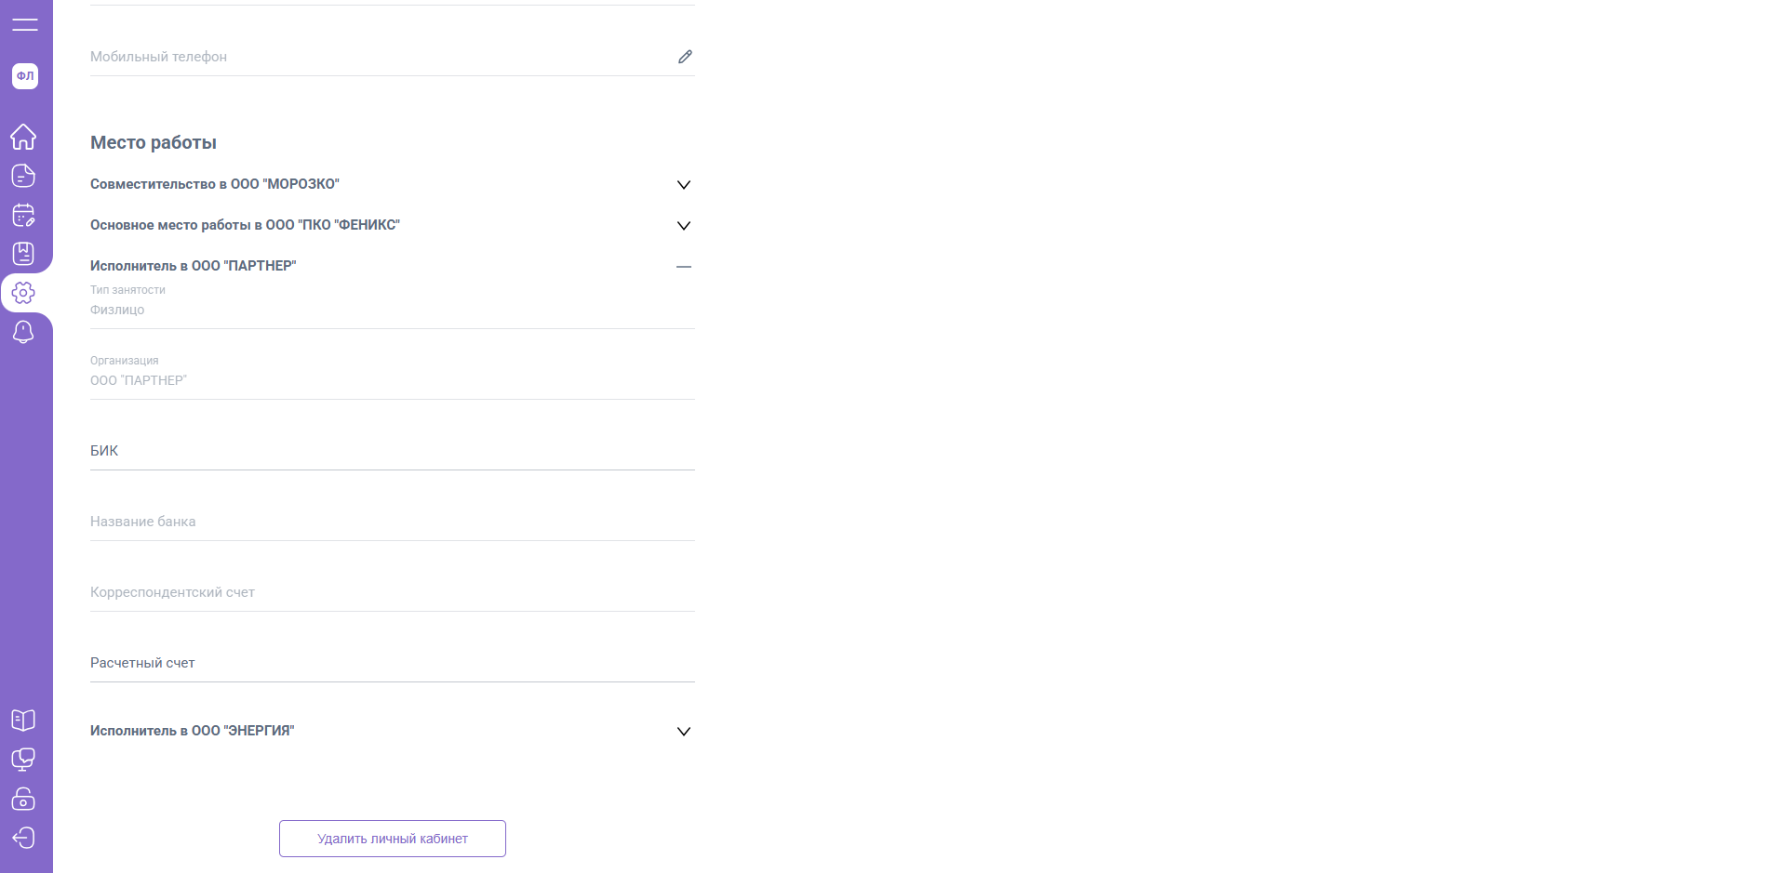Click into the Расчетный счет field
This screenshot has height=873, width=1767.
[392, 664]
